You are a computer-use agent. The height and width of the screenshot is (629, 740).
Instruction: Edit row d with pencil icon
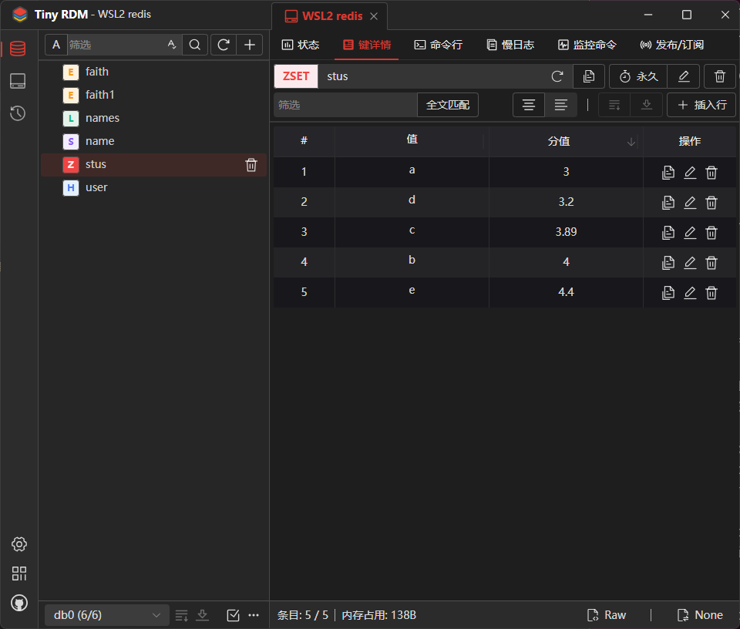click(690, 203)
